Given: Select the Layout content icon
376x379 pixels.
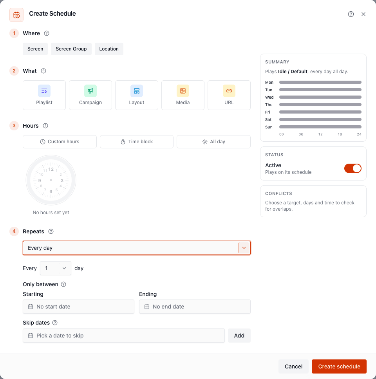Looking at the screenshot, I should tap(137, 91).
